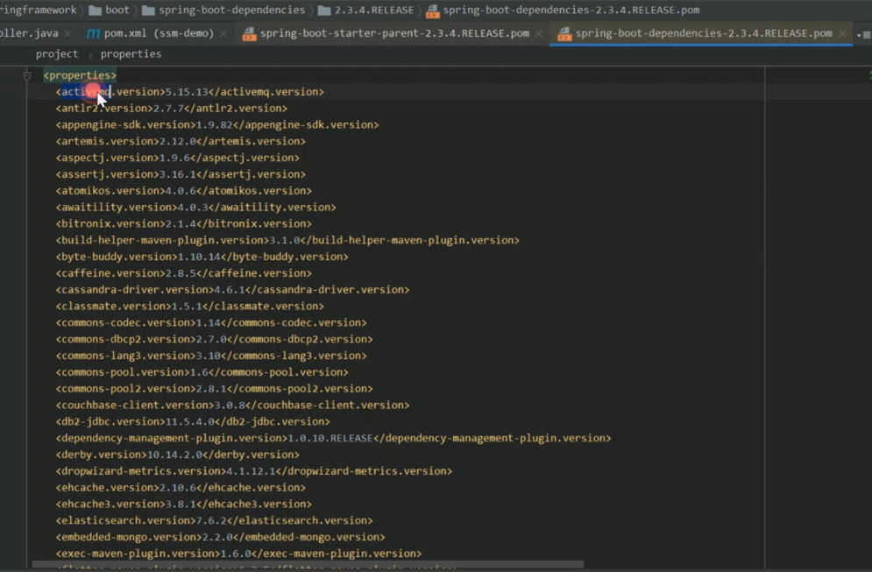Screen dimensions: 872x572
Task: Click the dependency-management-plugin.version line
Action: (333, 438)
